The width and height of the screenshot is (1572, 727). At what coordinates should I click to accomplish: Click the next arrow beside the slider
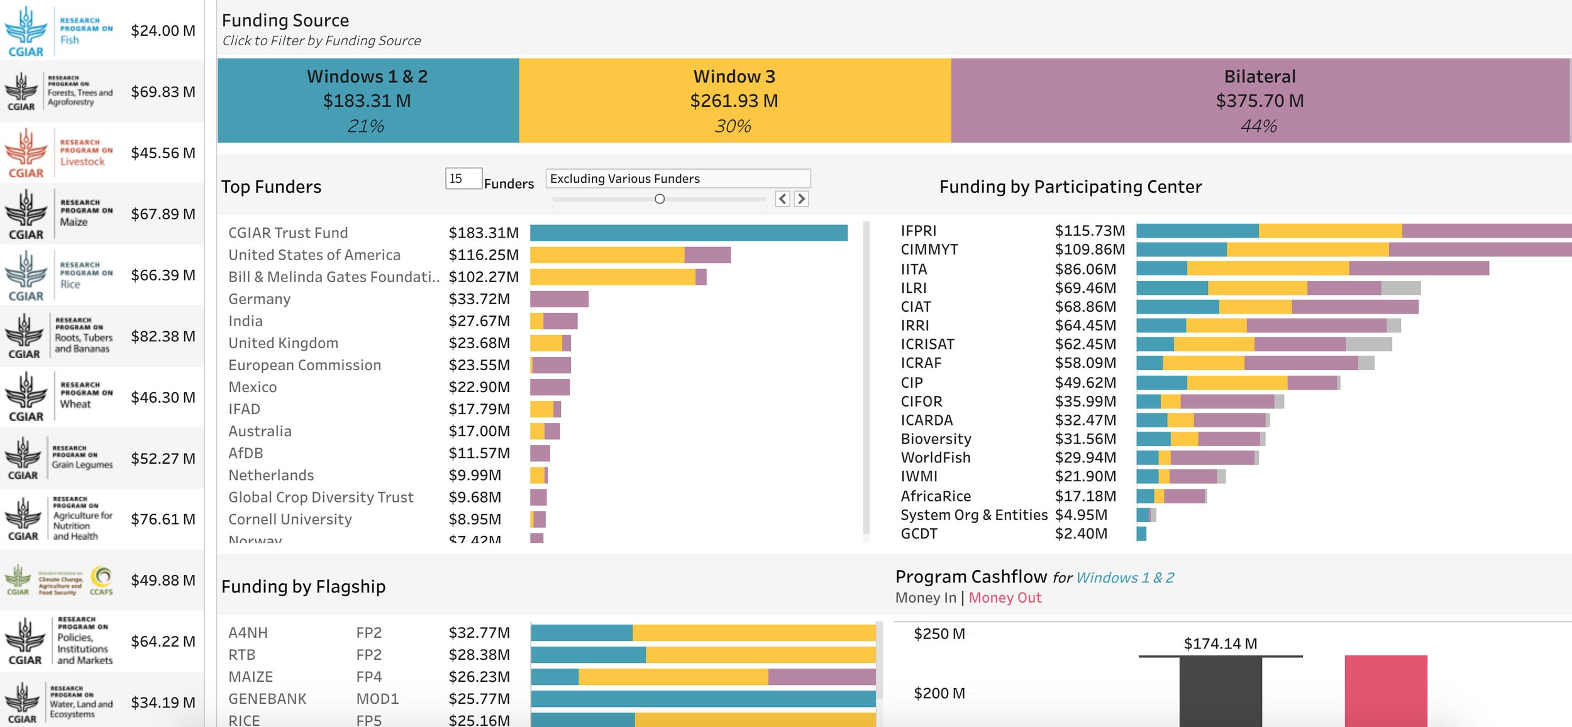[801, 199]
